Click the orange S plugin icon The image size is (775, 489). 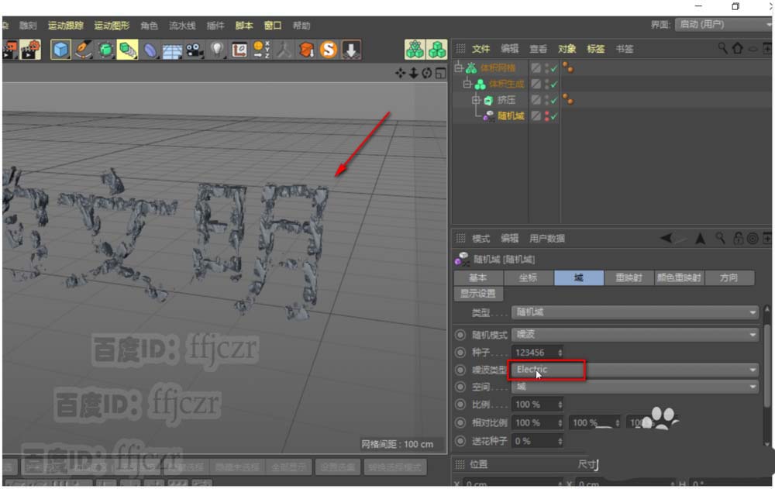pos(329,50)
